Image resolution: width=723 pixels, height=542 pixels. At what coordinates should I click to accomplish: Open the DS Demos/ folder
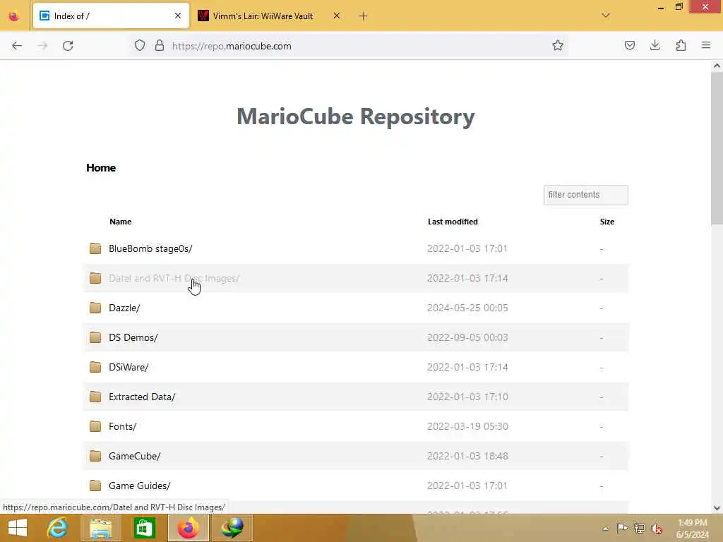(133, 338)
